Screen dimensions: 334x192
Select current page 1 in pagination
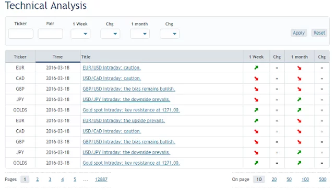click(x=25, y=179)
